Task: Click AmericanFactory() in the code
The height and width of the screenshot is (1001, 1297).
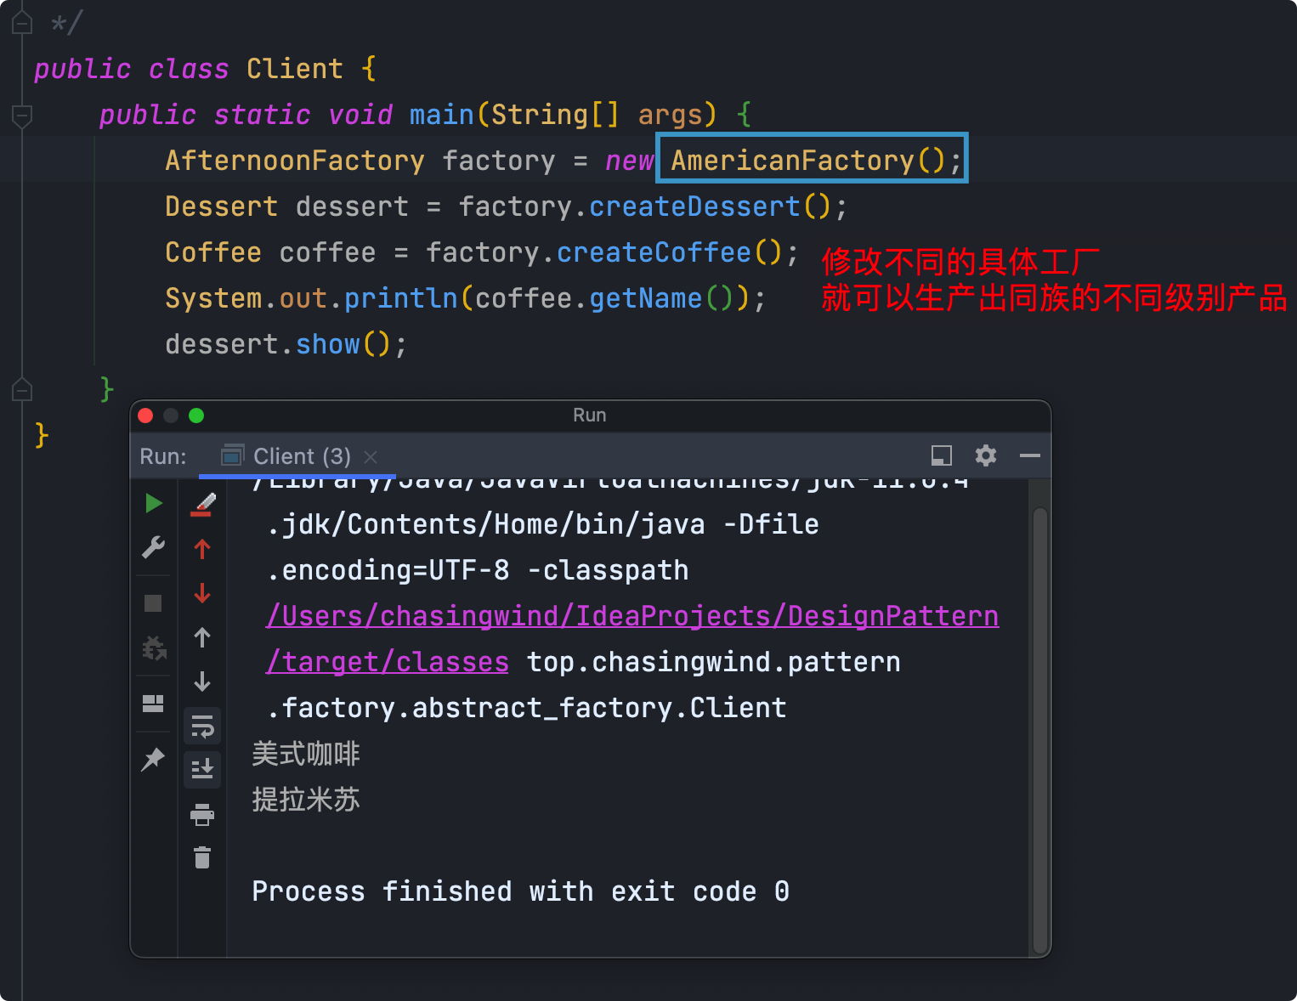Action: pos(807,161)
